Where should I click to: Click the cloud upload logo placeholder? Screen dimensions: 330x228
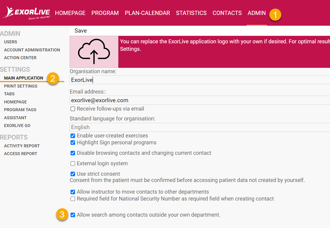tap(94, 51)
